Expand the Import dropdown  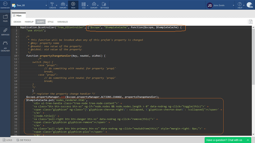63,5
